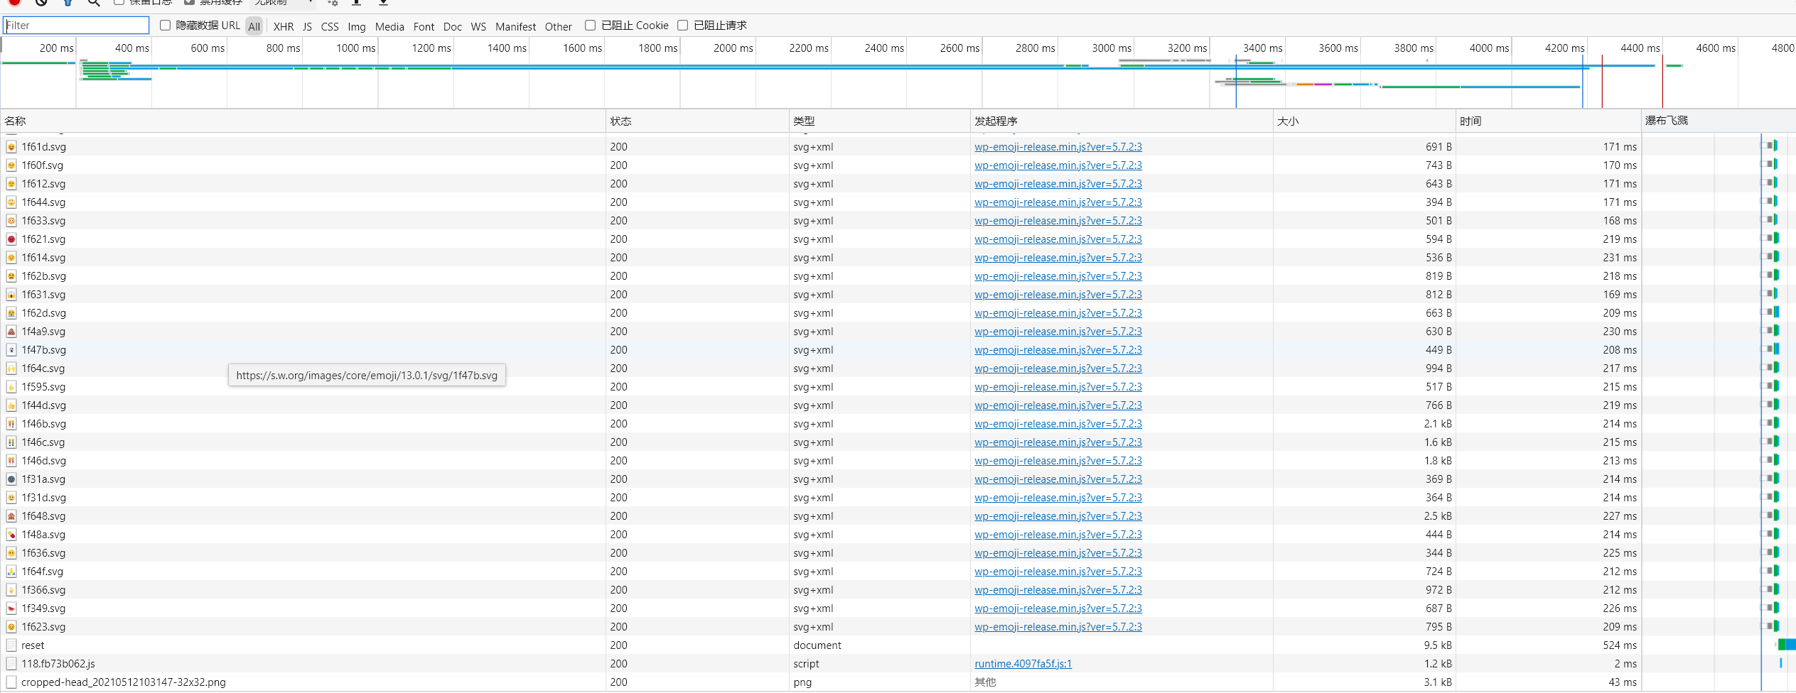
Task: Click the 3400 ms timeline marker
Action: pos(1263,48)
